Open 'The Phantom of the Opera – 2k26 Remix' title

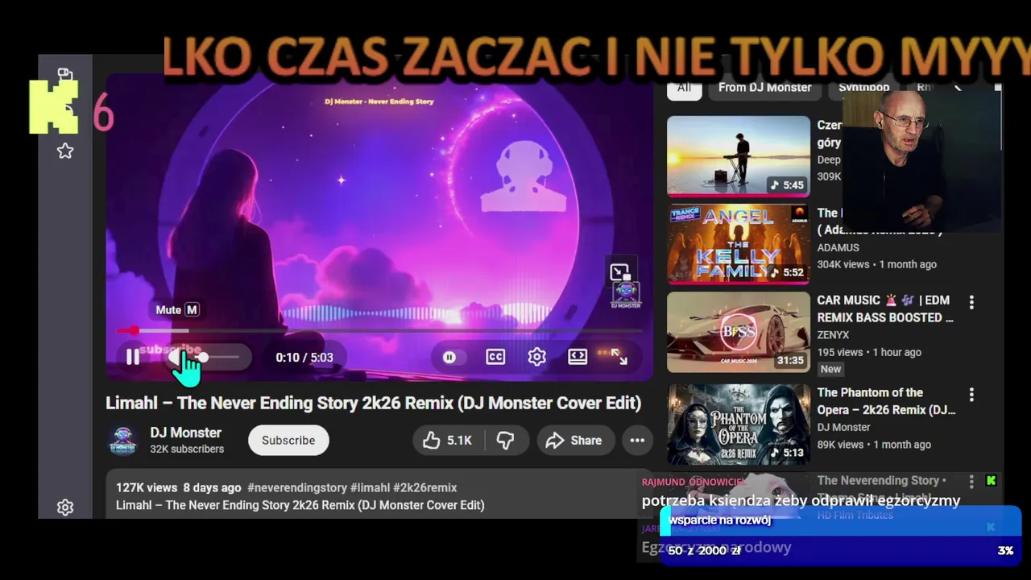pyautogui.click(x=886, y=401)
